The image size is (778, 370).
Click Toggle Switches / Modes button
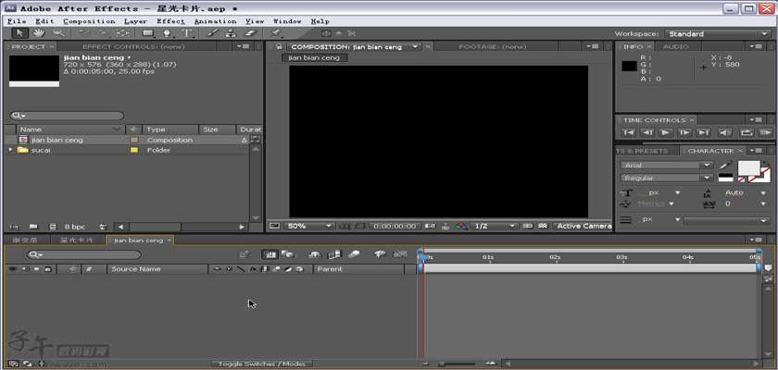point(261,364)
